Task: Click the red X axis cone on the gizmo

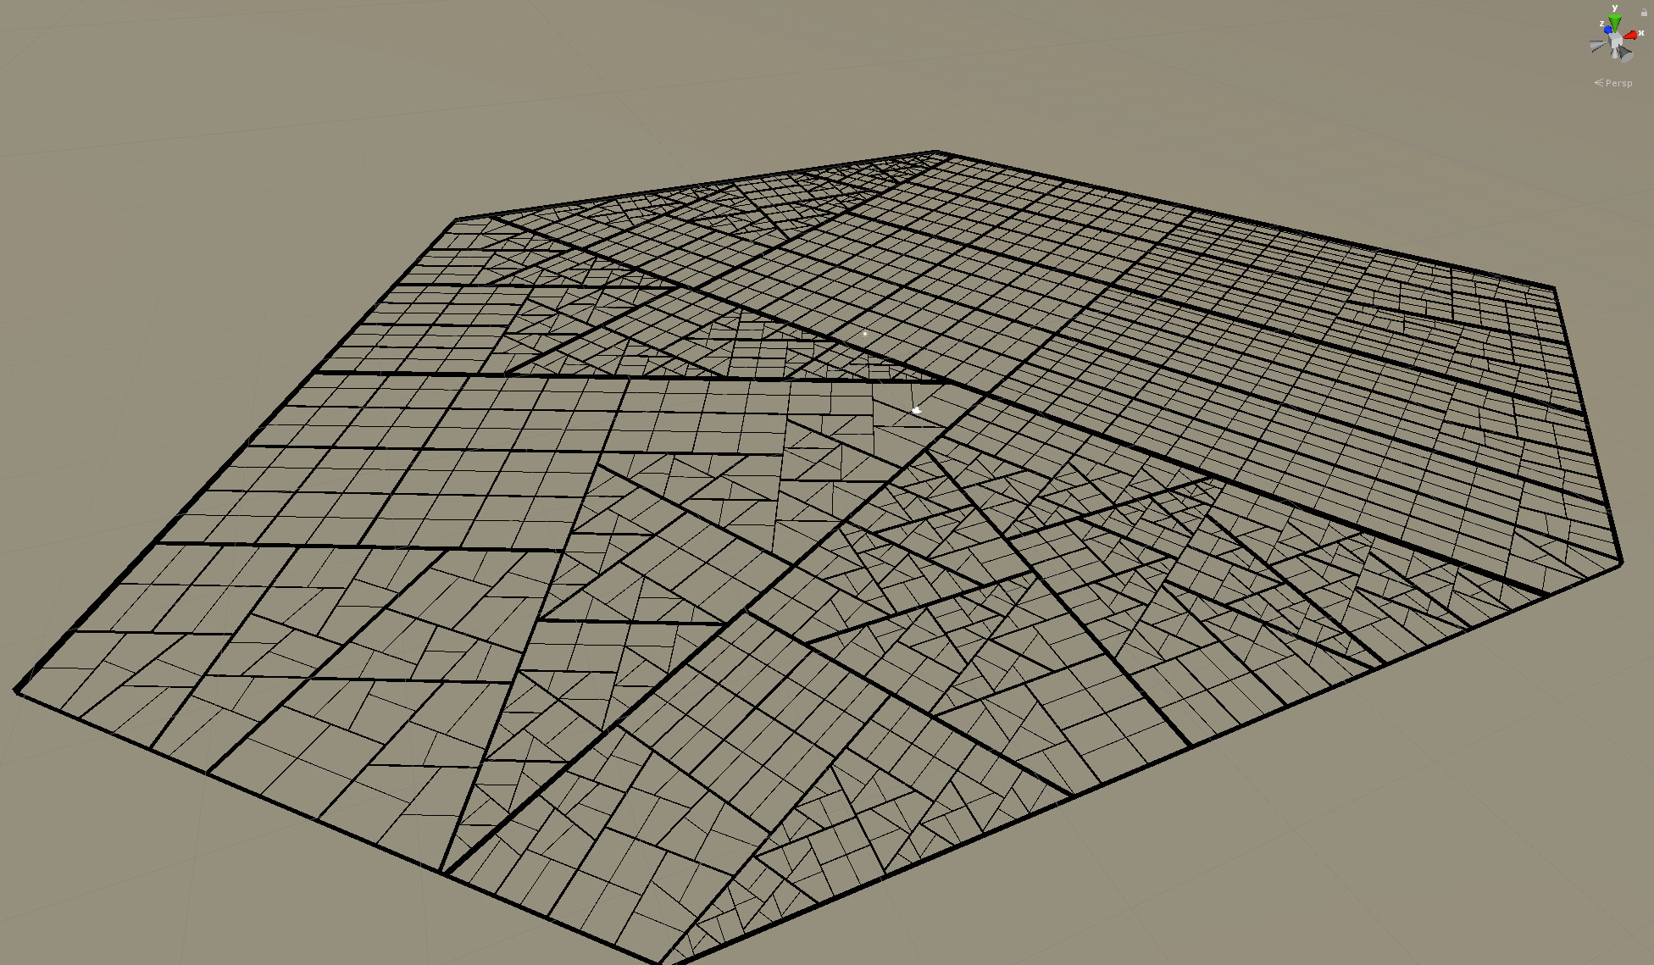Action: tap(1630, 35)
